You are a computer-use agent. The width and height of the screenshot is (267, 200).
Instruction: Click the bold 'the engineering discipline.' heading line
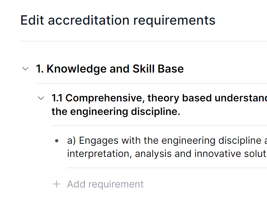[116, 112]
